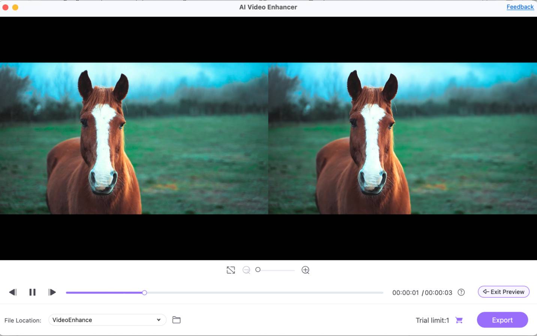Screen dimensions: 537x336
Task: Click the original video preview pane
Action: 134,139
